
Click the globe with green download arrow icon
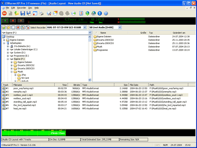pyautogui.click(x=87, y=13)
